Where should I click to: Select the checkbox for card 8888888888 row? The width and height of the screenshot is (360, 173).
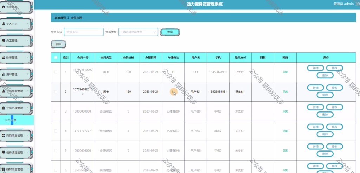click(56, 111)
